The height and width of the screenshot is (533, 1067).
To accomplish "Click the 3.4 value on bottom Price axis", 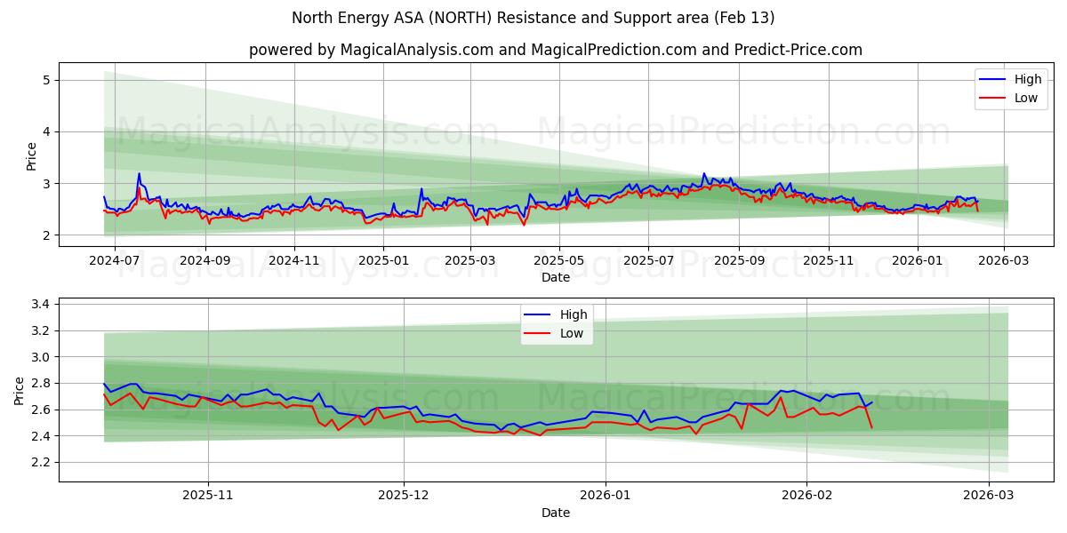I will tap(39, 304).
